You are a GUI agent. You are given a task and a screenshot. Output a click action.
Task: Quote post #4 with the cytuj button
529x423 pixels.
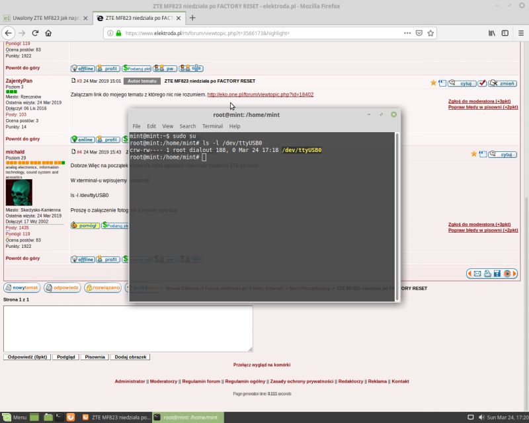[503, 155]
